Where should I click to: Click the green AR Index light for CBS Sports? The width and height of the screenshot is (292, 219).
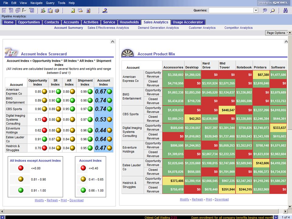tap(72, 109)
